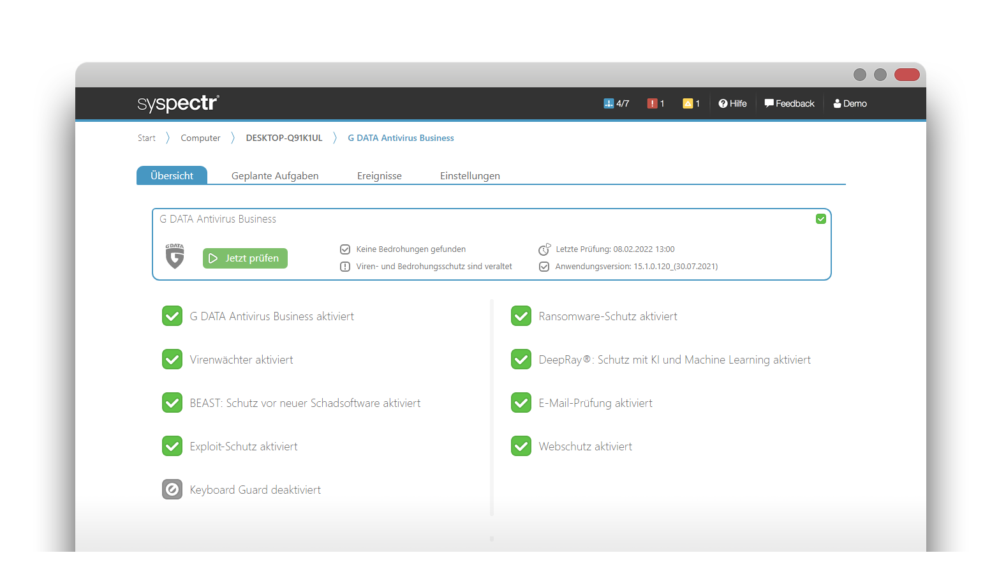This screenshot has width=999, height=576.
Task: Click the Jetzt prüfen button
Action: (245, 258)
